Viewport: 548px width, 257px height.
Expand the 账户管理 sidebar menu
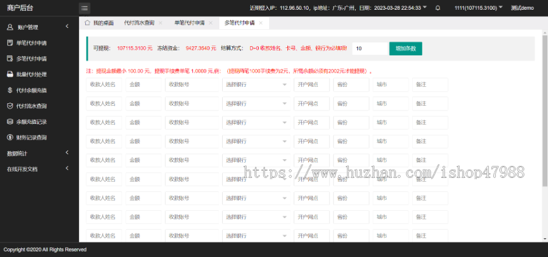pyautogui.click(x=67, y=26)
